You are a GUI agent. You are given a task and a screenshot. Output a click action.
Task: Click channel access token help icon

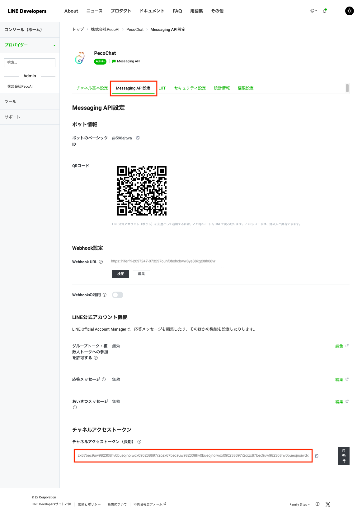coord(139,442)
